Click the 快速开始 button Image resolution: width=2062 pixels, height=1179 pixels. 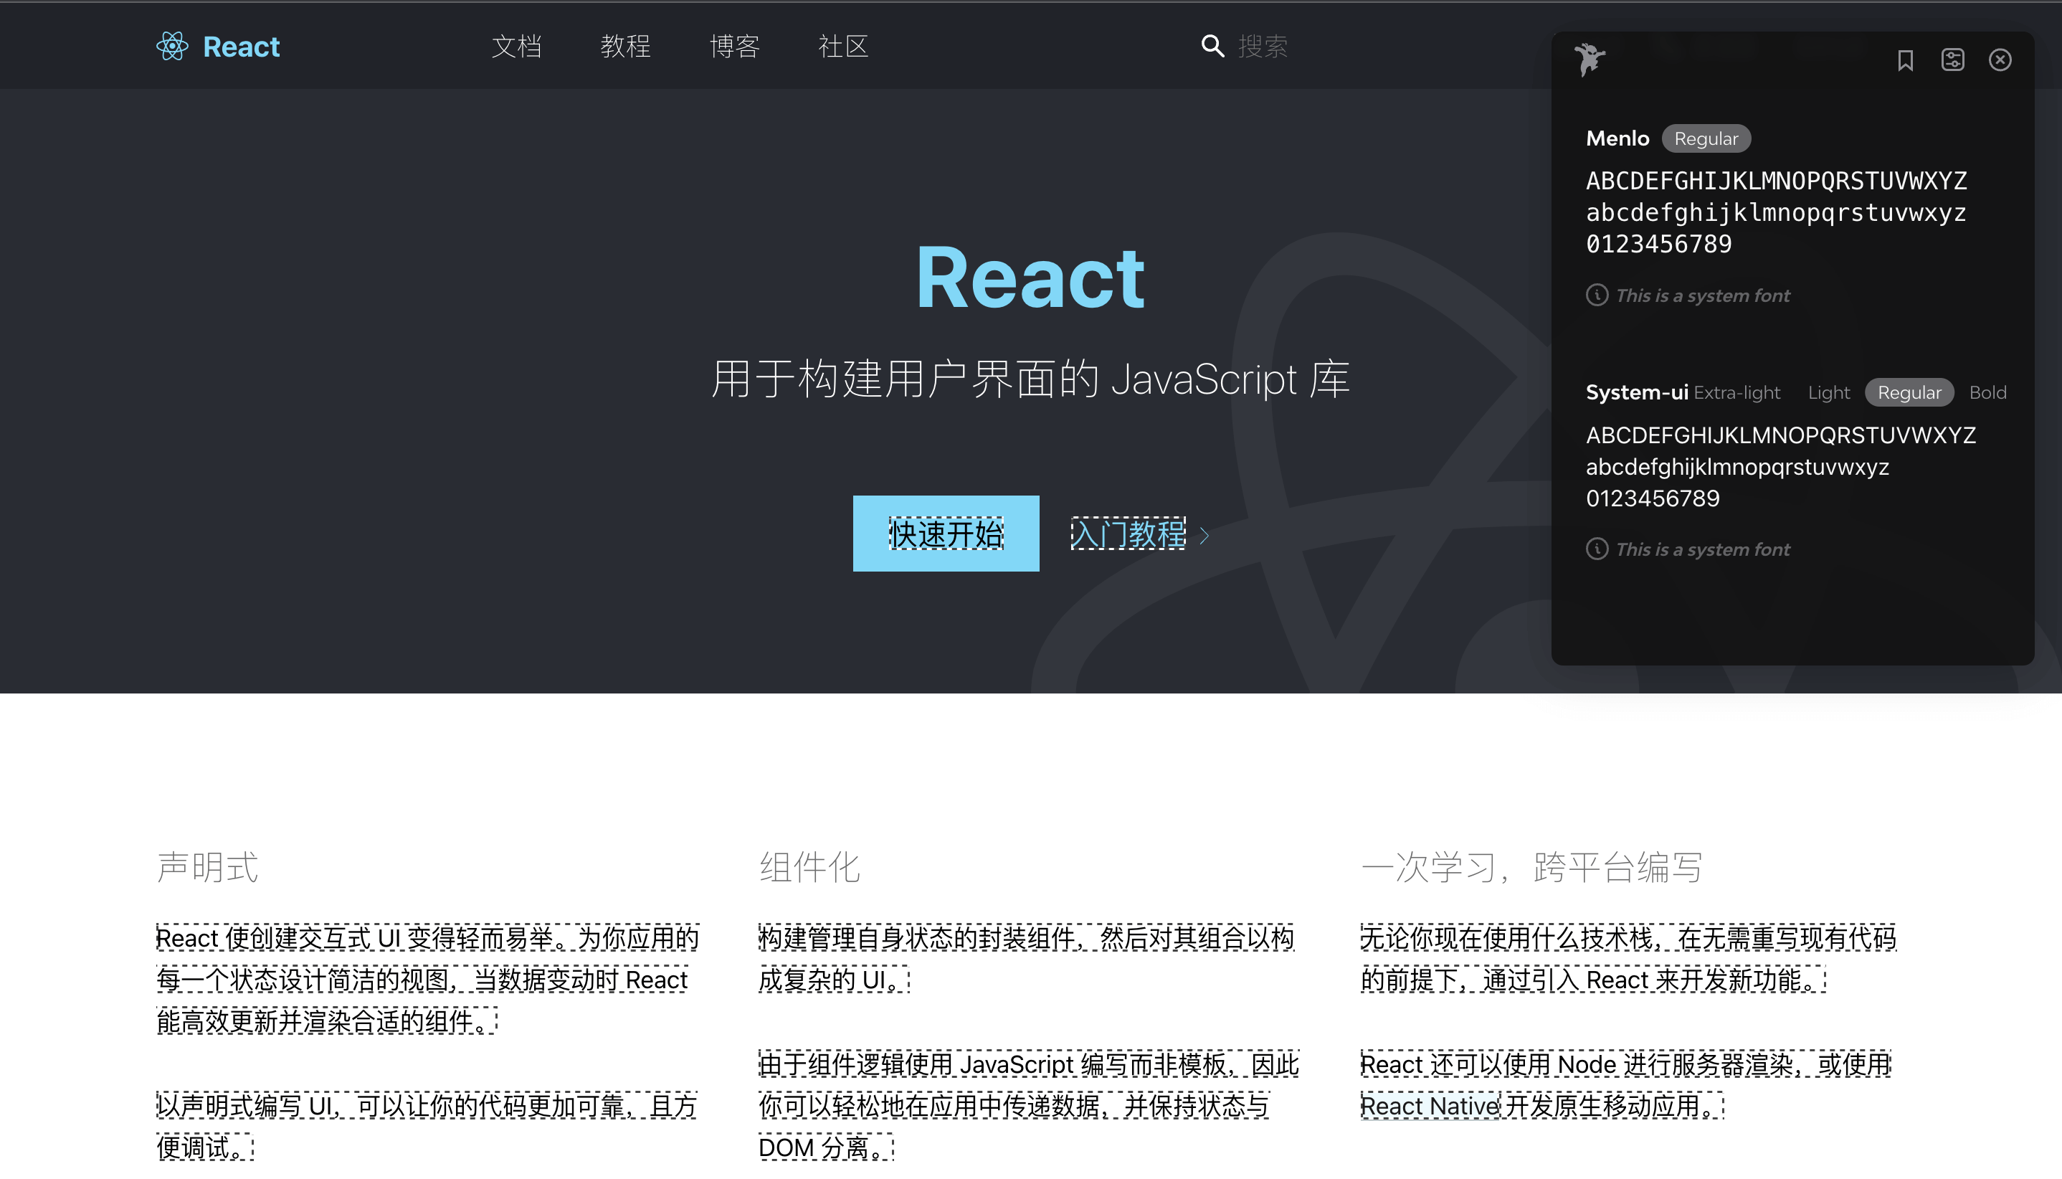[x=946, y=534]
